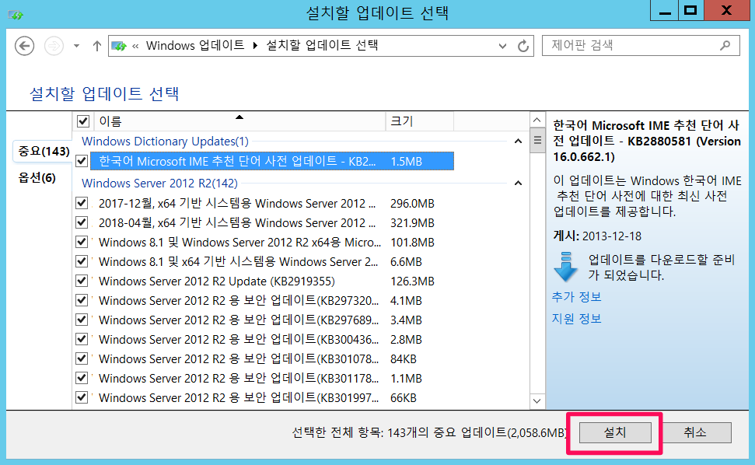755x465 pixels.
Task: Go up one level with the up arrow
Action: [x=96, y=46]
